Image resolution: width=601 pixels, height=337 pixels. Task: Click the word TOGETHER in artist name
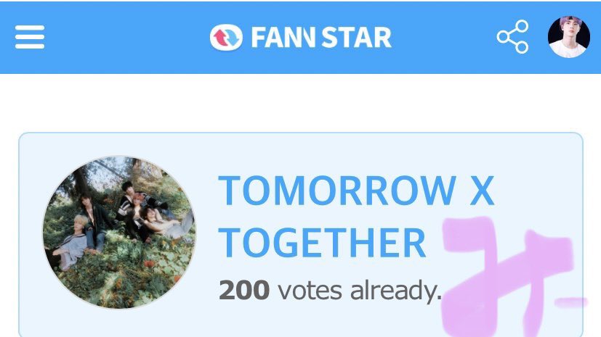click(322, 243)
